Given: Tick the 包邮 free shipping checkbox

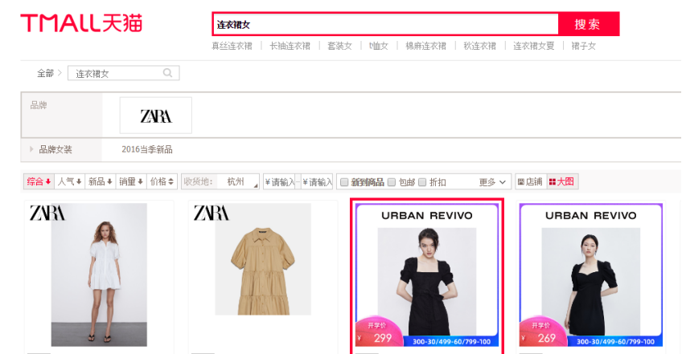Looking at the screenshot, I should 392,182.
